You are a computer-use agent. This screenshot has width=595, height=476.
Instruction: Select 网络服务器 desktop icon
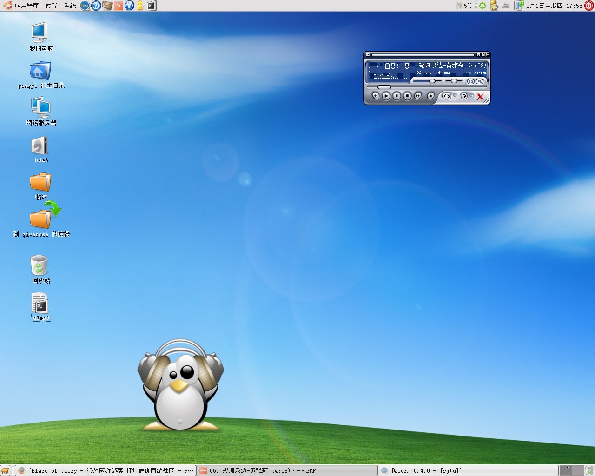click(41, 111)
